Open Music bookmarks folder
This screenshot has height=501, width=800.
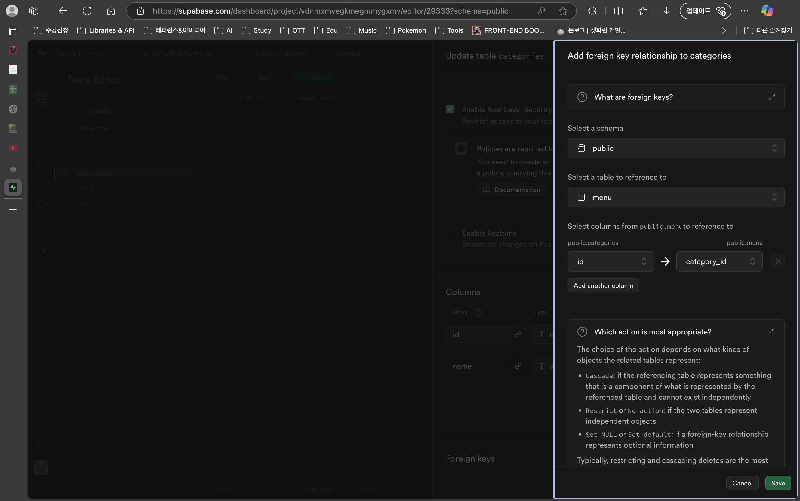coord(362,30)
